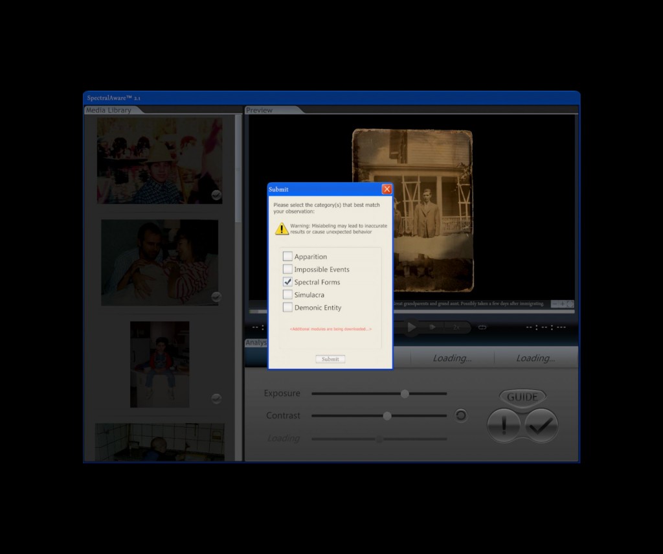Click the step-forward frame icon

click(433, 327)
